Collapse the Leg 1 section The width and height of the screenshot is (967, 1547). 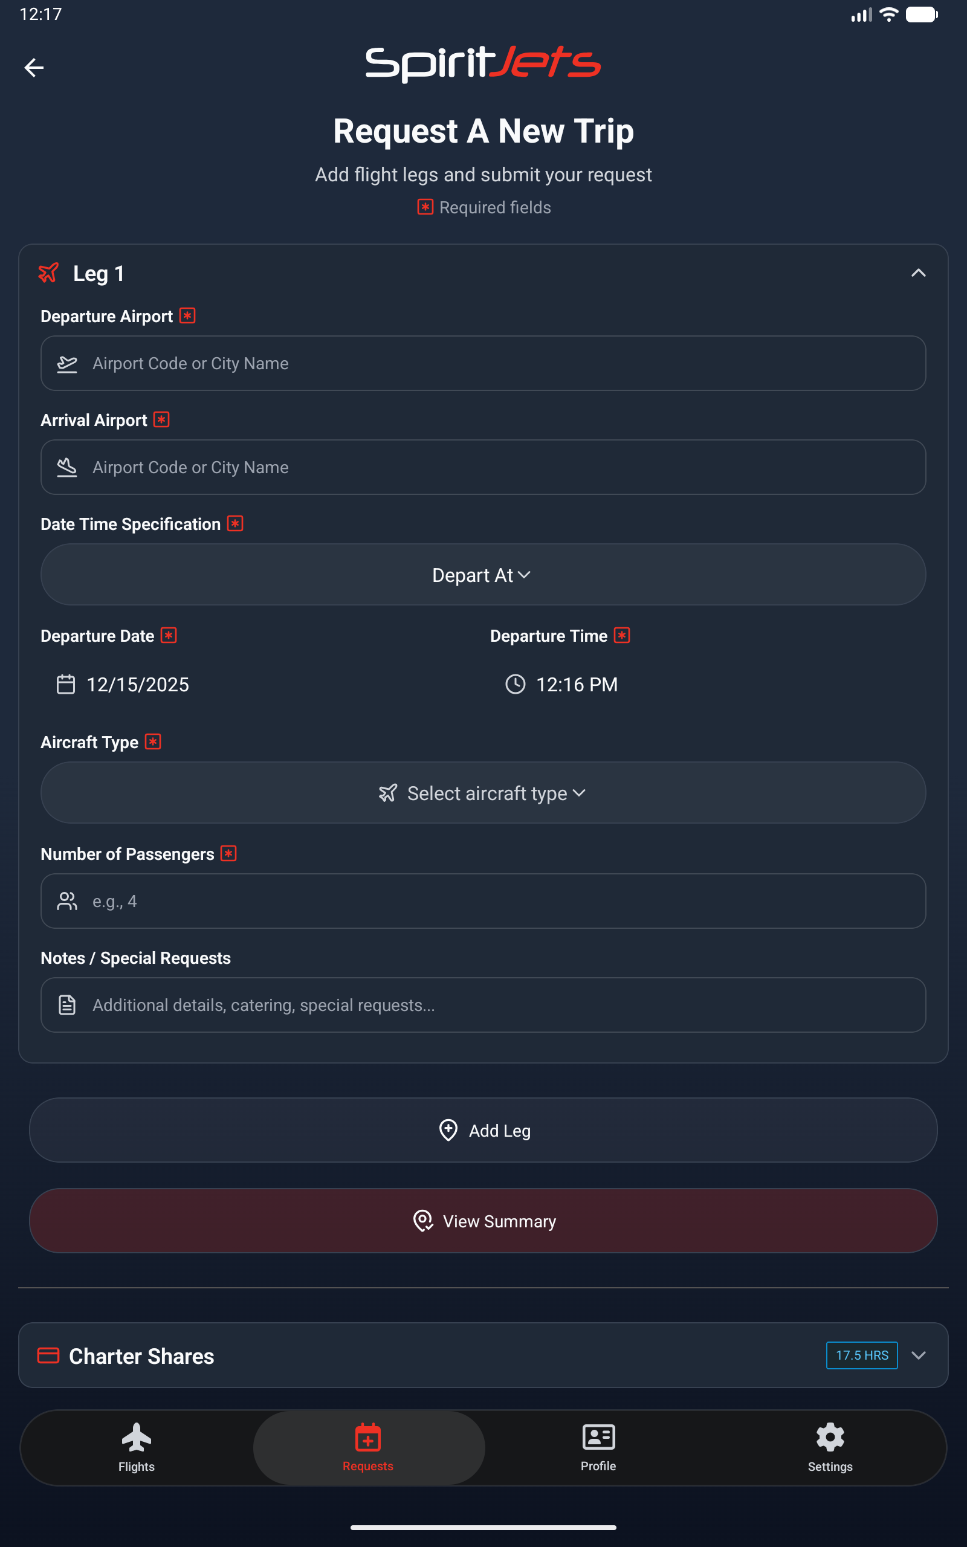point(918,273)
